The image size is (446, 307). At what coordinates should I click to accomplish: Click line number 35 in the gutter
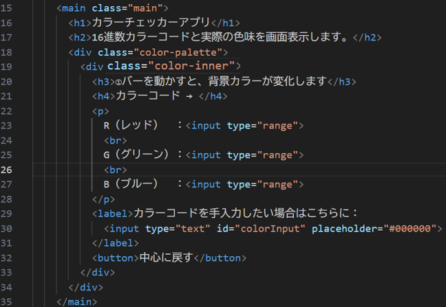tap(6, 302)
